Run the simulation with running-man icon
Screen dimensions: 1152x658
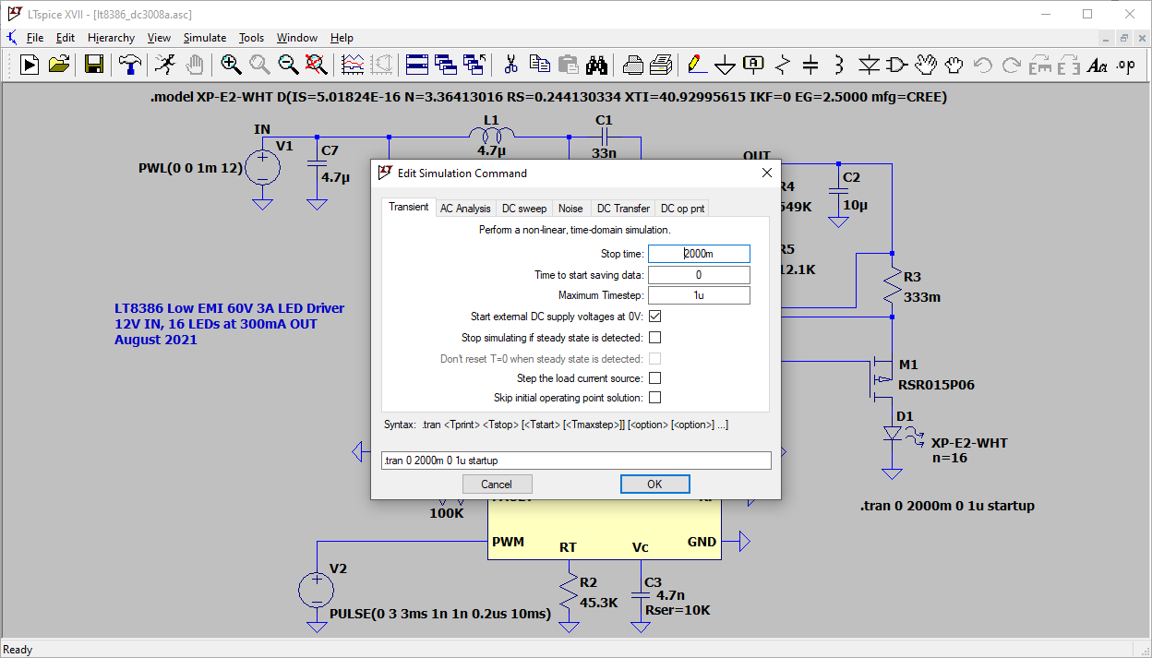pos(165,64)
